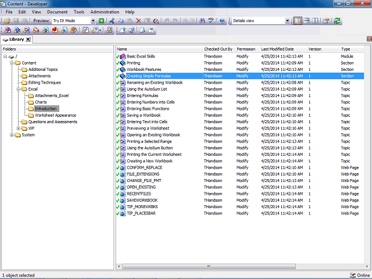Click the Online status icon in status bar
Screen dimensions: 372x279
click(353, 275)
